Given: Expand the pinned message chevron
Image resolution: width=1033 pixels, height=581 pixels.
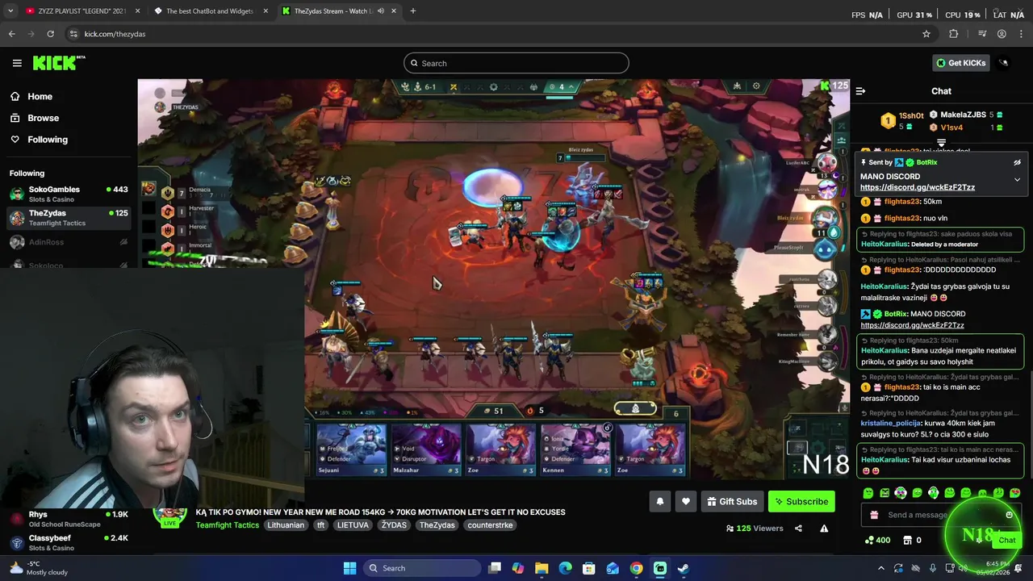Looking at the screenshot, I should (1017, 179).
